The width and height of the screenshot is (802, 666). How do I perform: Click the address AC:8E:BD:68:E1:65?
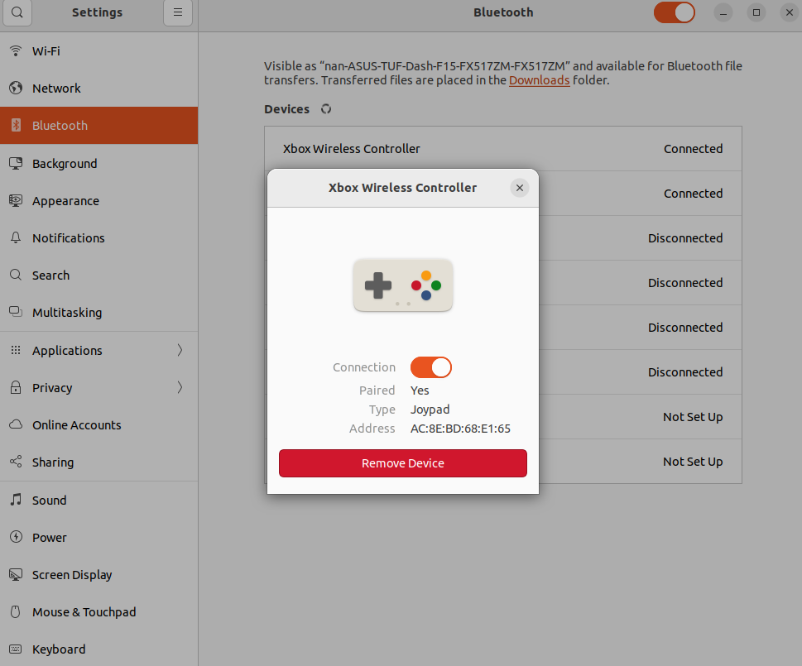click(x=460, y=429)
